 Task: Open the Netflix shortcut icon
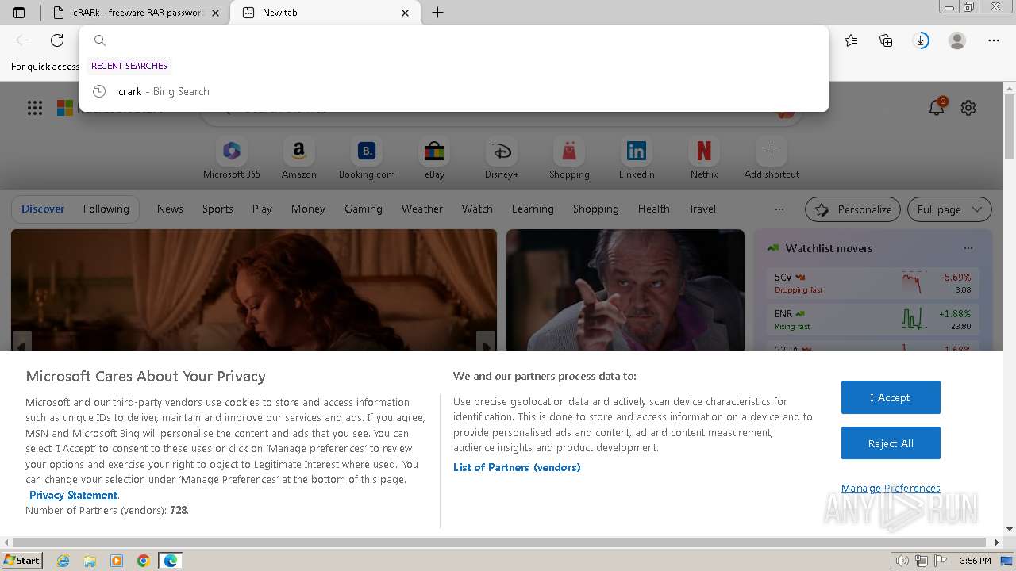pos(704,151)
